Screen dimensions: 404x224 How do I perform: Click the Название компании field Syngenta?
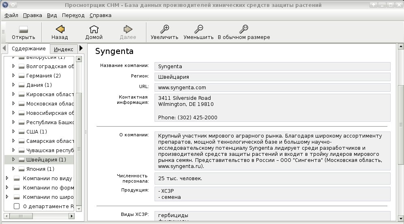272,66
